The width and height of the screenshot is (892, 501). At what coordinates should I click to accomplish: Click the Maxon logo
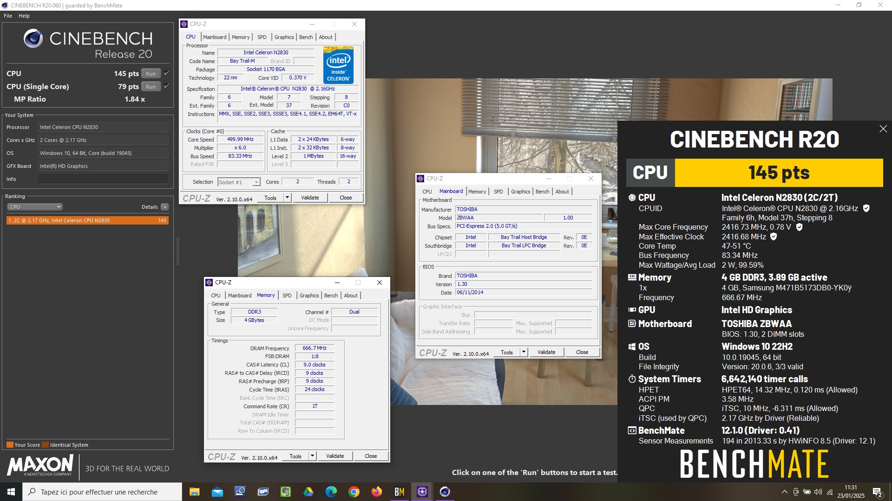click(40, 465)
